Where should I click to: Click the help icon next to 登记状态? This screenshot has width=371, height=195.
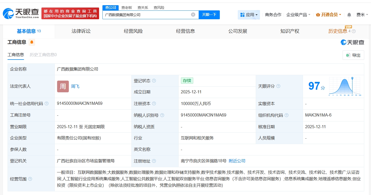(154, 81)
